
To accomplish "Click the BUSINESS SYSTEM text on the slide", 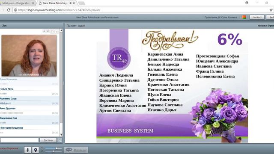I will (130, 130).
